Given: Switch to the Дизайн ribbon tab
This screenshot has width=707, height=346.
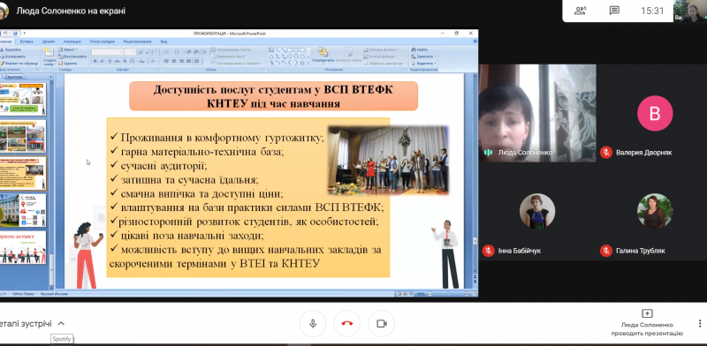Looking at the screenshot, I should tap(49, 41).
